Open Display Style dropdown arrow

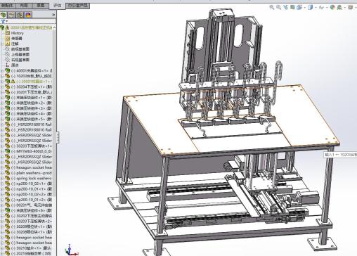click(316, 8)
